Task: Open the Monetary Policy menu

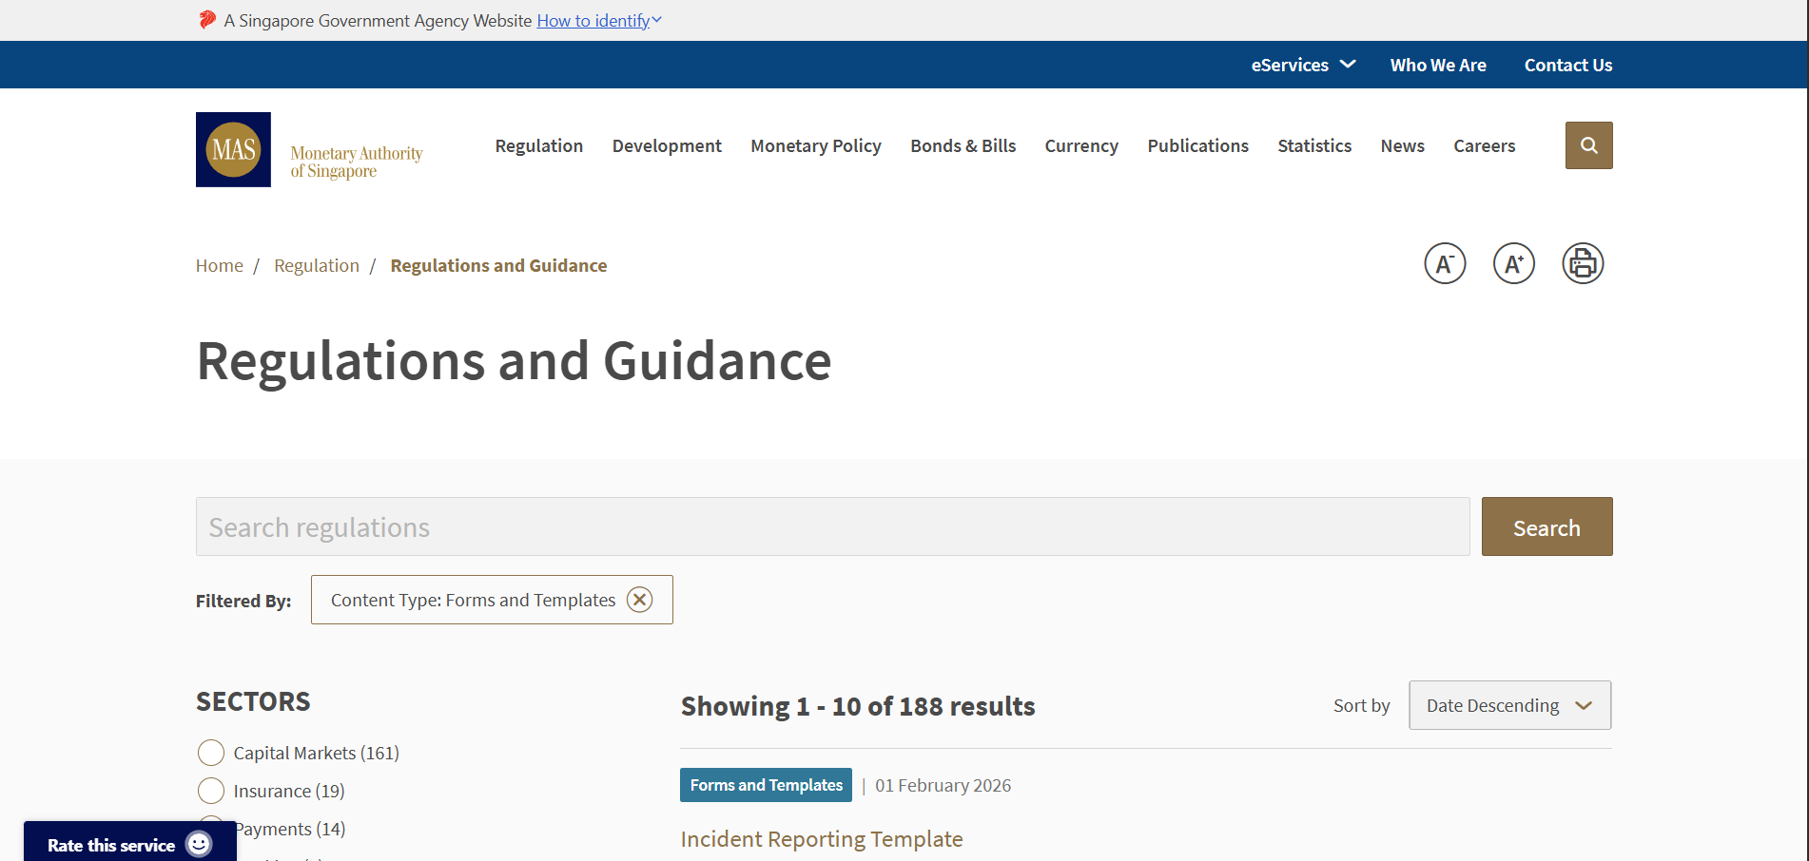Action: [x=815, y=145]
